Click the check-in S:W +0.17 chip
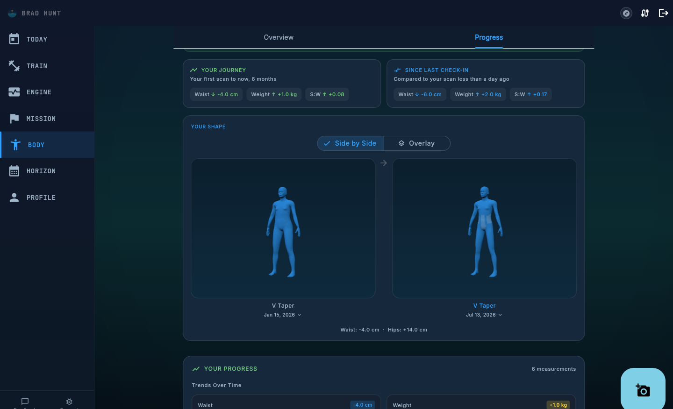The image size is (673, 409). (x=531, y=94)
